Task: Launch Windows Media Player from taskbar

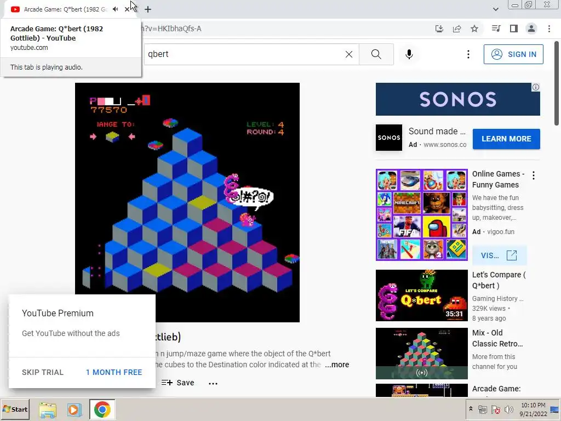Action: click(75, 410)
